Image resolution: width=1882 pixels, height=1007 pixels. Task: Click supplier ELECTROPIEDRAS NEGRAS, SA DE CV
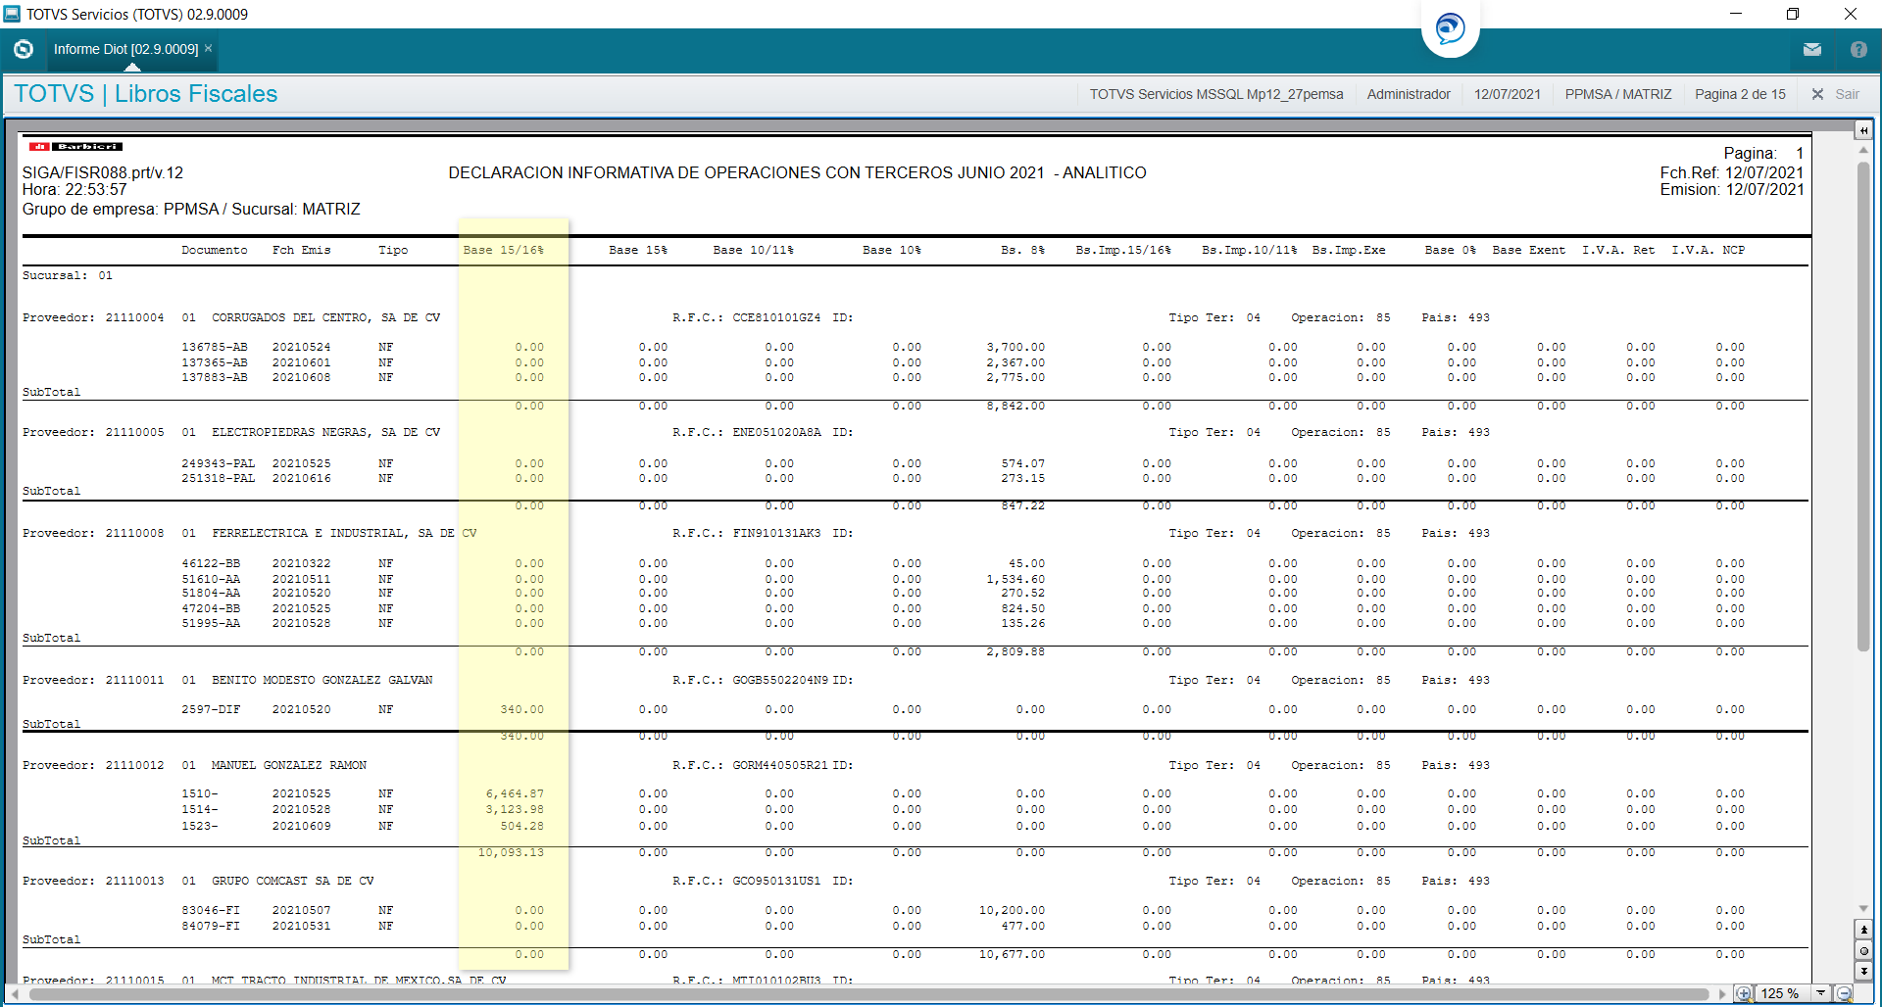[325, 432]
